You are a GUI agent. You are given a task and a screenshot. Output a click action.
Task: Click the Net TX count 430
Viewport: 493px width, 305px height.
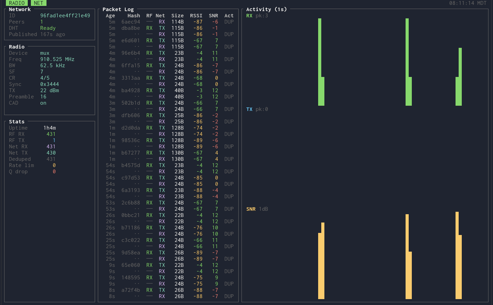[51, 153]
